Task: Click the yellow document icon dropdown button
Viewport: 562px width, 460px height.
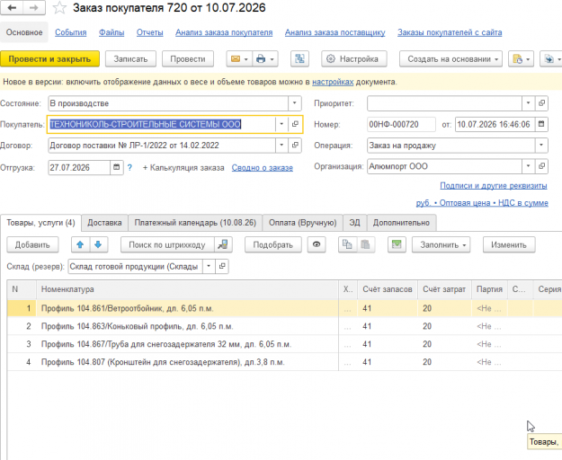Action: coord(522,59)
